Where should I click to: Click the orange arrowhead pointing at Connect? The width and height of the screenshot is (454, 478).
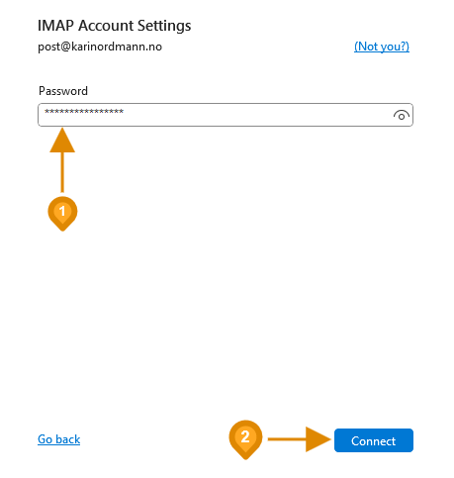click(318, 439)
